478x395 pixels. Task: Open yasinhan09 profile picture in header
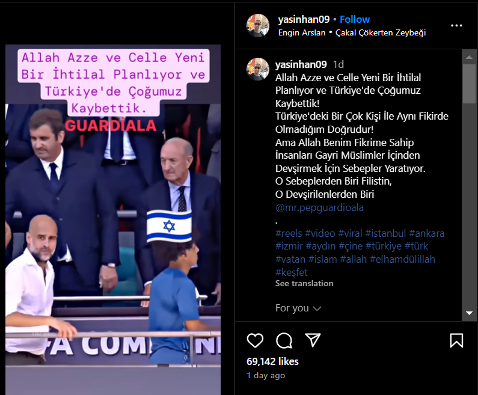tap(258, 25)
